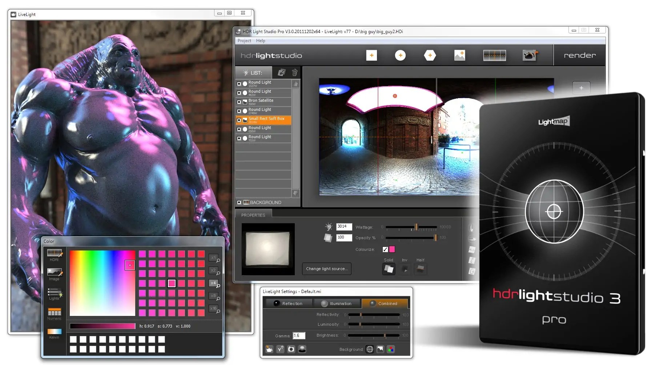Click the render button
The width and height of the screenshot is (651, 365).
(x=580, y=55)
